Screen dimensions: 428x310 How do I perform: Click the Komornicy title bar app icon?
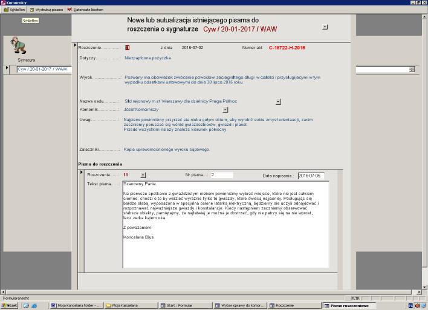tap(3, 3)
